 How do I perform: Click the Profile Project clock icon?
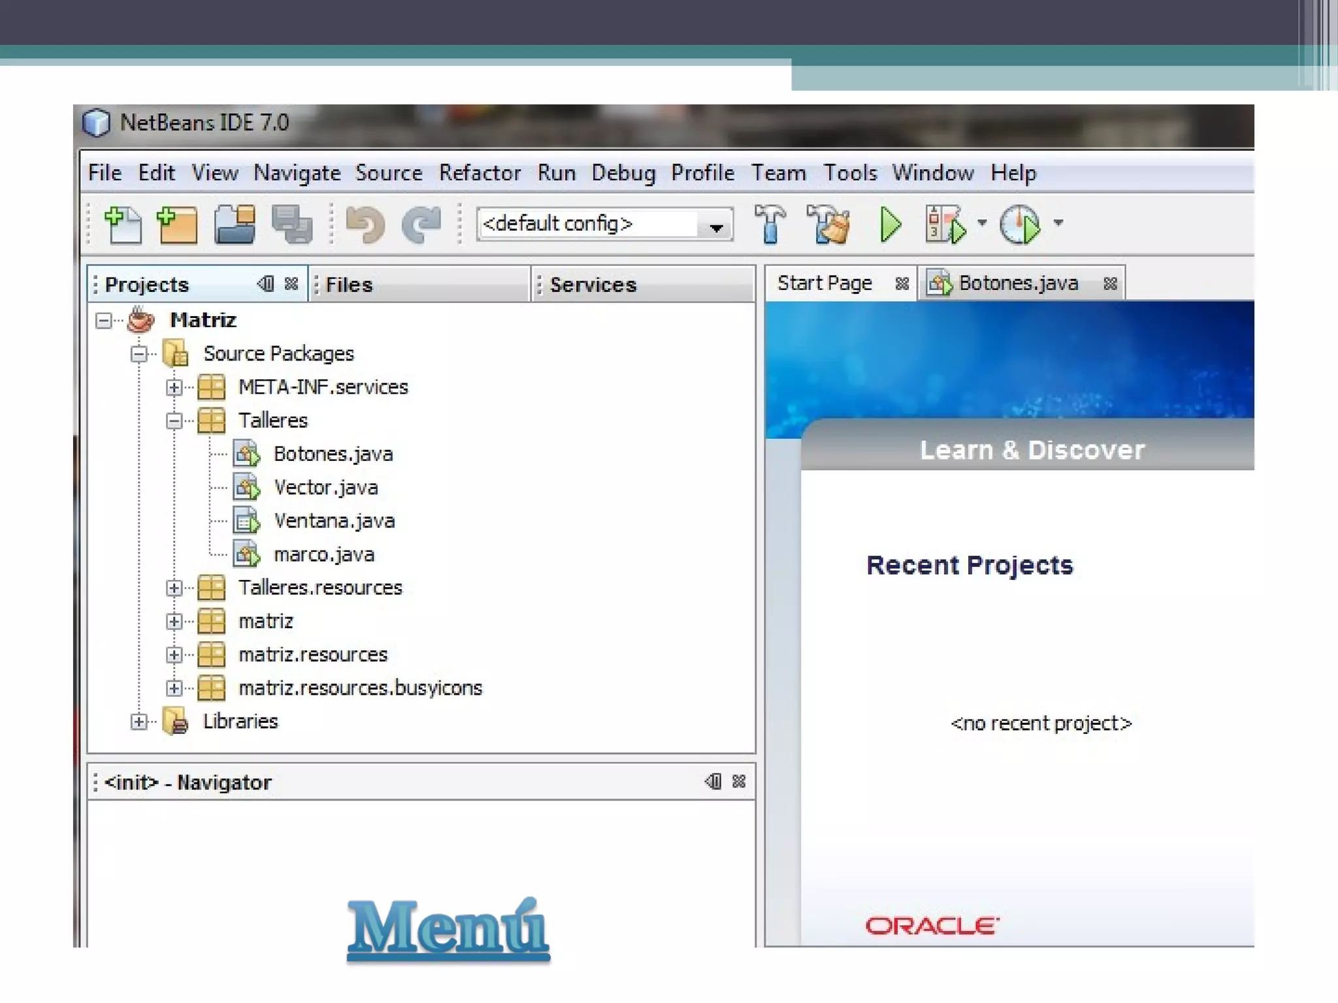(x=1020, y=224)
